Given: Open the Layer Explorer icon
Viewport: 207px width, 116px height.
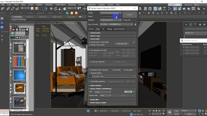Looking at the screenshot, I should tap(150, 9).
